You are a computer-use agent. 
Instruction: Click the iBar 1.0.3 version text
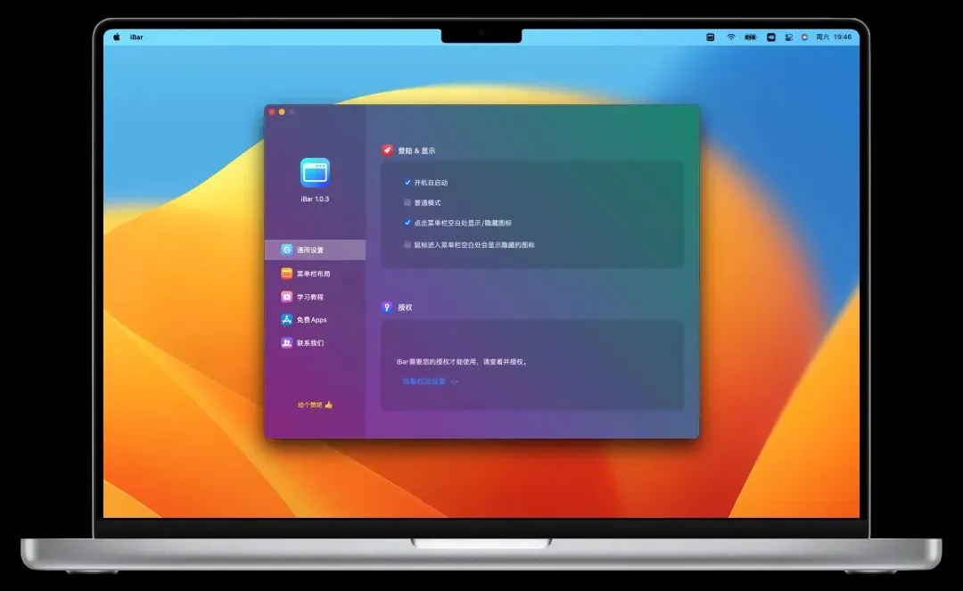tap(315, 199)
